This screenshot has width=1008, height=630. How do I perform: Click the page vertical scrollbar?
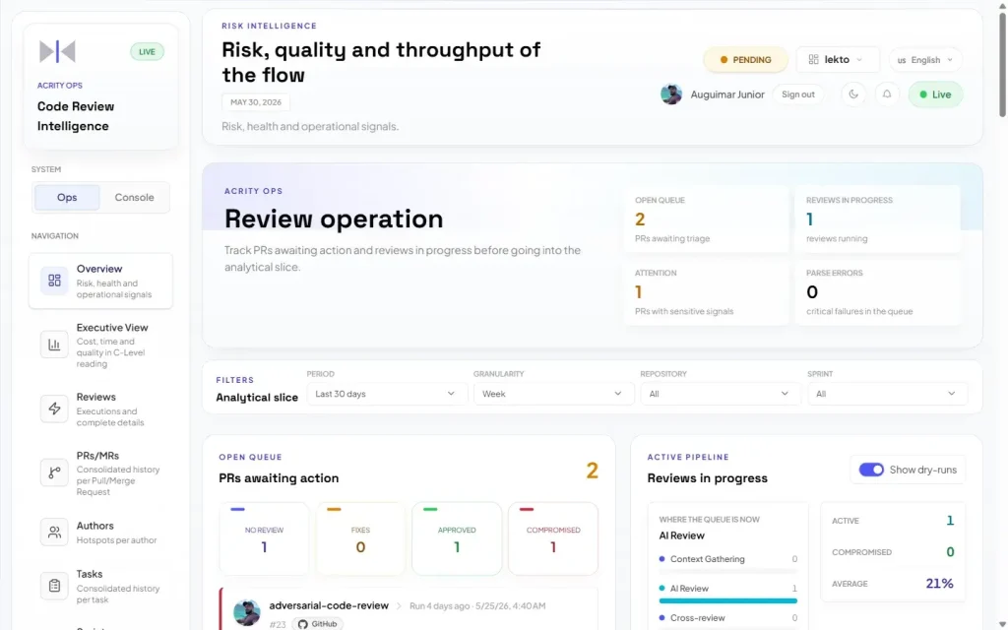(x=1002, y=64)
